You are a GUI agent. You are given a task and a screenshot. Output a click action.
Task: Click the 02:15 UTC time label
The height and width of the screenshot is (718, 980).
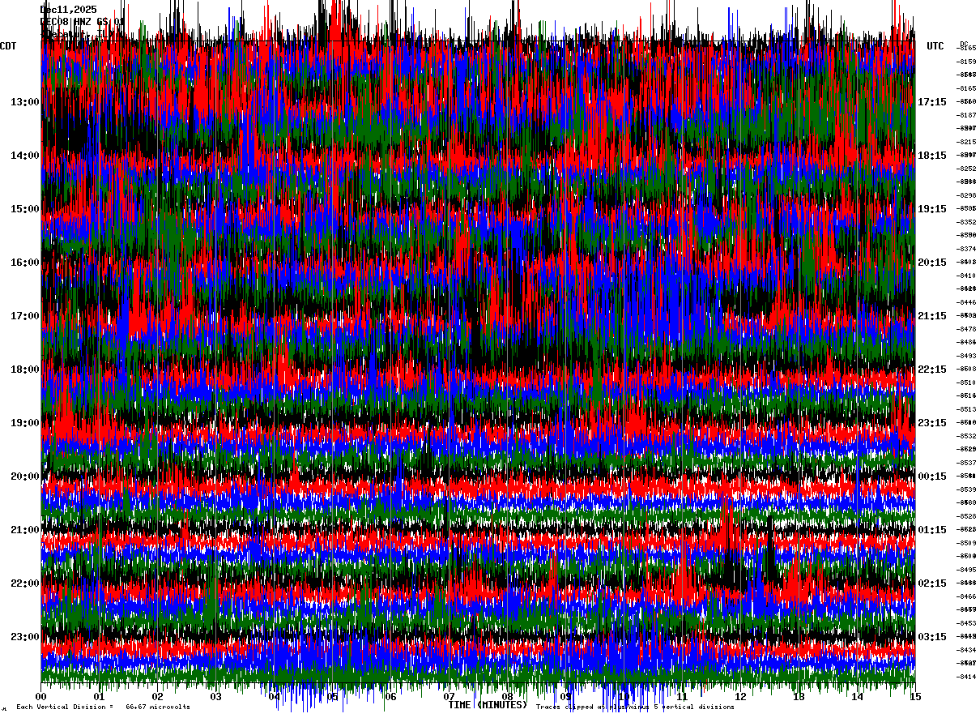click(932, 583)
